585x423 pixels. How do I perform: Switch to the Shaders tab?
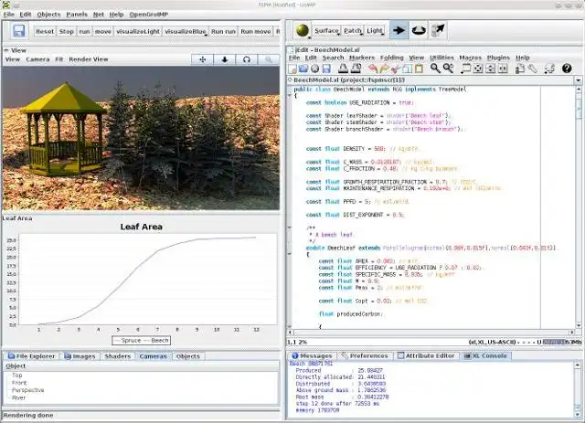pyautogui.click(x=118, y=356)
